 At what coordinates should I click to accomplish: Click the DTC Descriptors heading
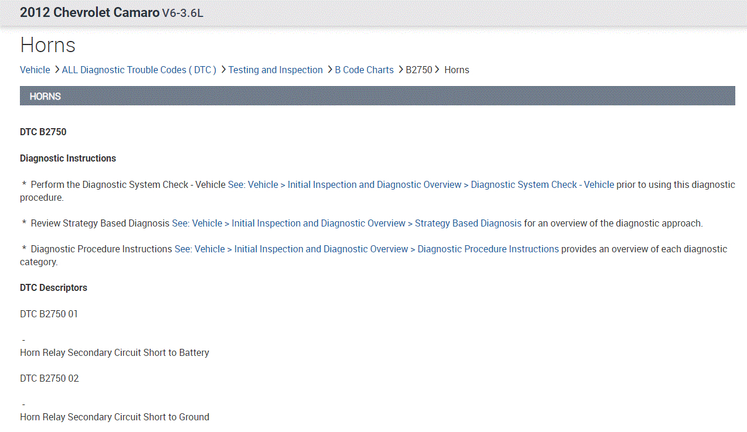click(53, 288)
